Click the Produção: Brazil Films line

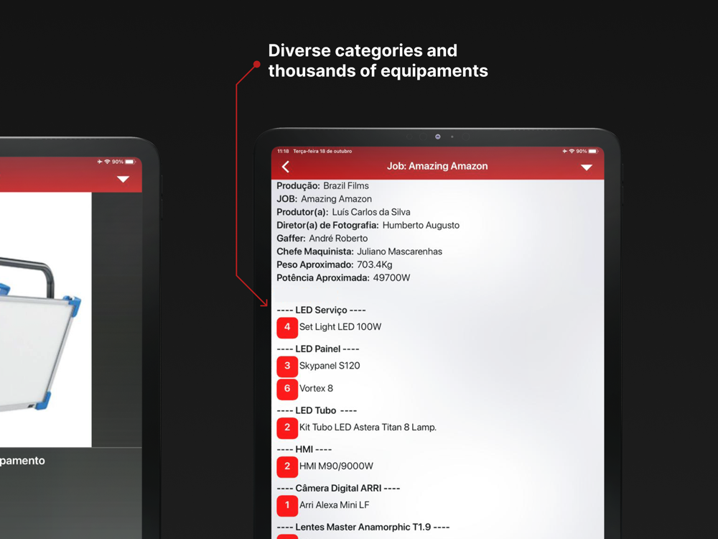323,186
